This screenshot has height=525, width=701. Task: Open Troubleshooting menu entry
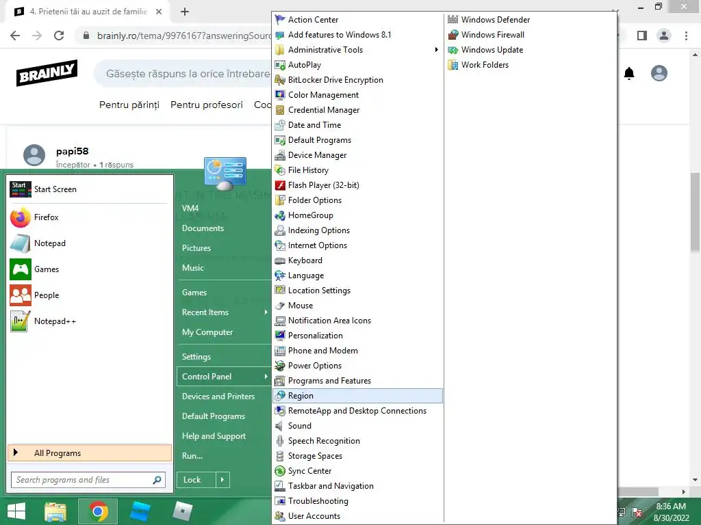pyautogui.click(x=357, y=501)
